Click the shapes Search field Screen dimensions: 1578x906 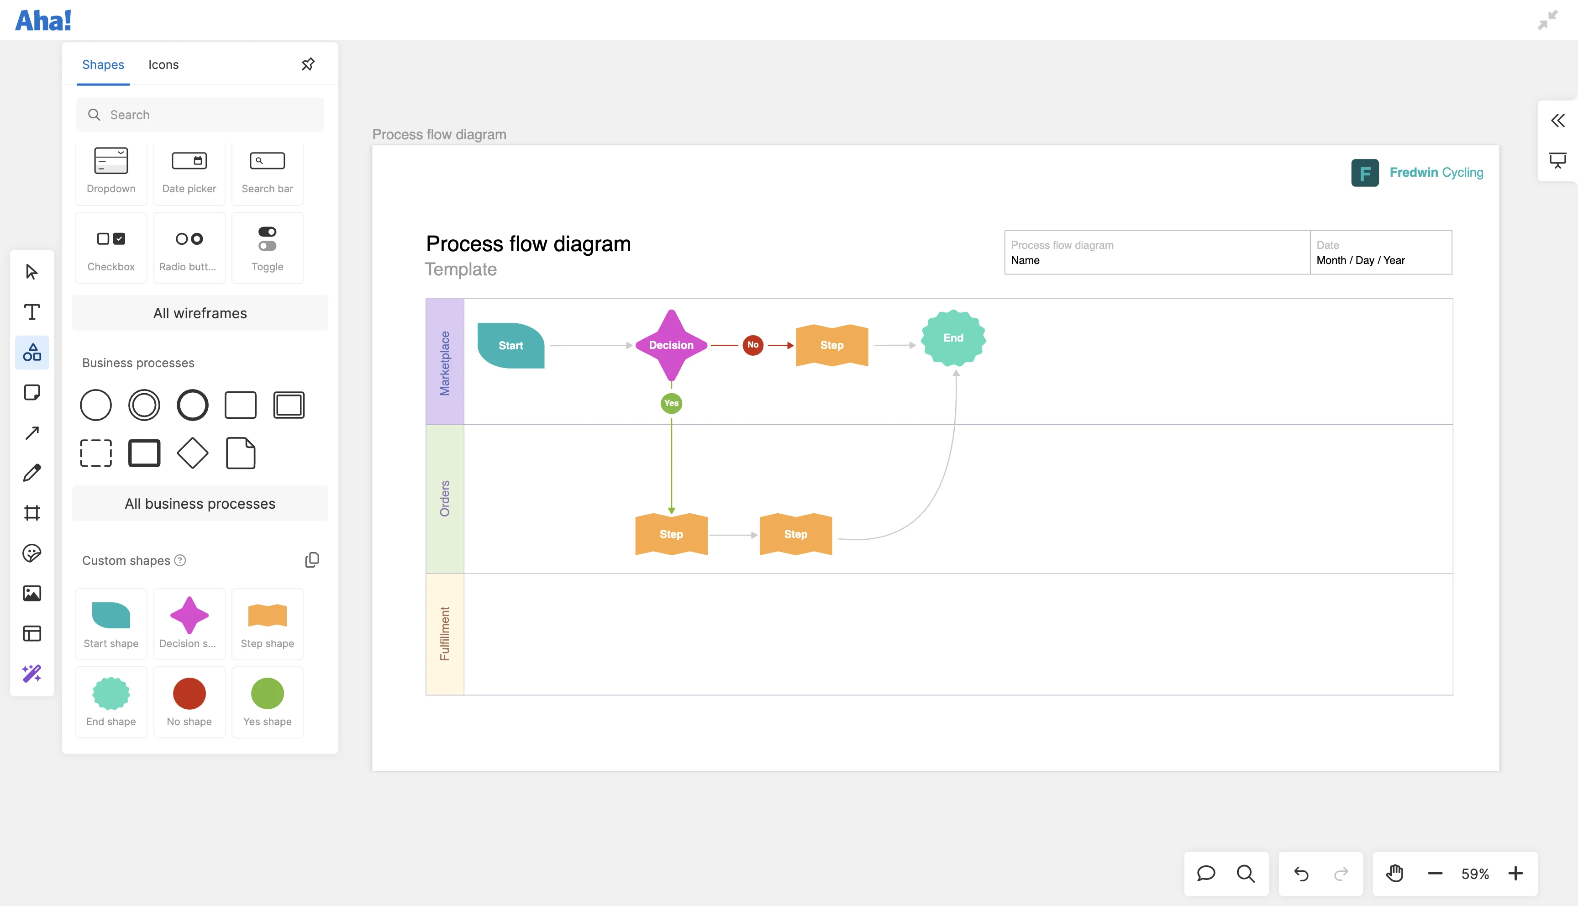200,115
